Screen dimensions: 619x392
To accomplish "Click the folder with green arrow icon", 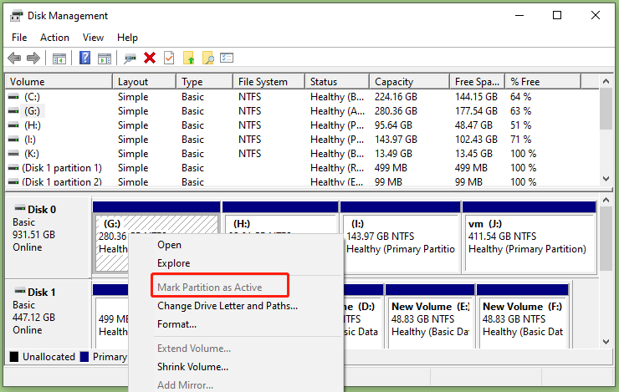I will [189, 58].
